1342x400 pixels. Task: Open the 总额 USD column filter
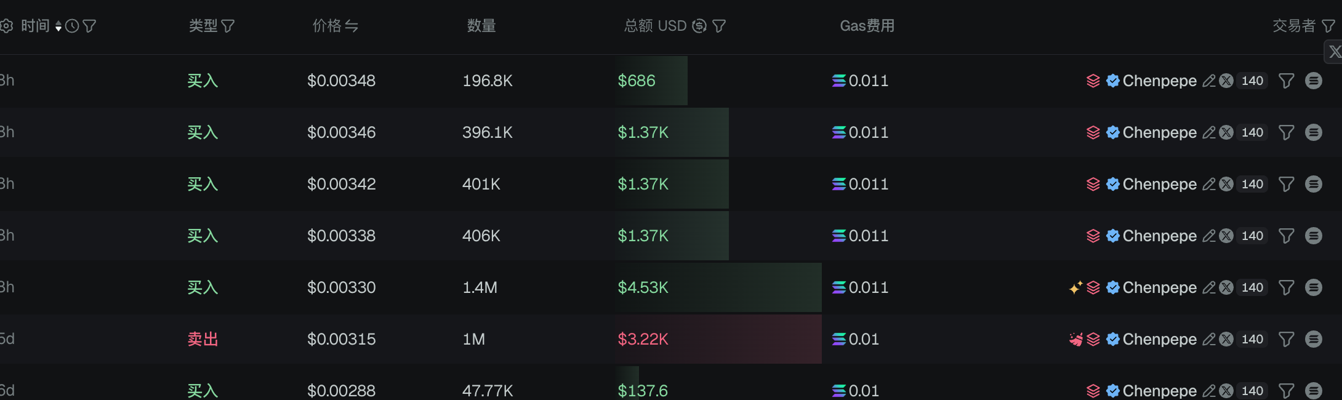pyautogui.click(x=719, y=26)
